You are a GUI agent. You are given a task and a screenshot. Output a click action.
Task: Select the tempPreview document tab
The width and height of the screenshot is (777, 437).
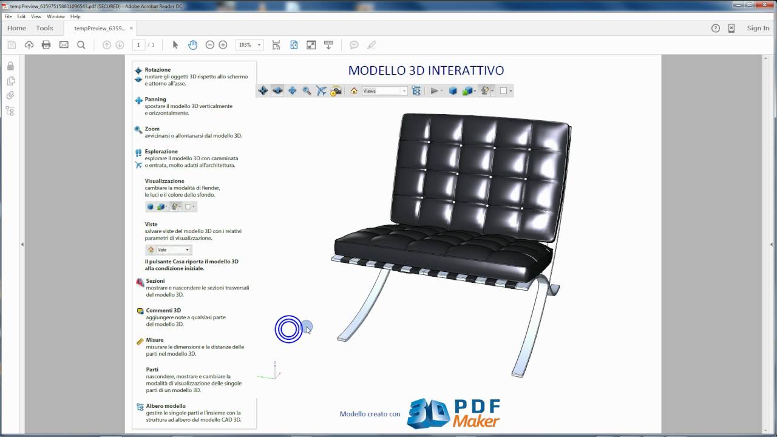pyautogui.click(x=100, y=28)
